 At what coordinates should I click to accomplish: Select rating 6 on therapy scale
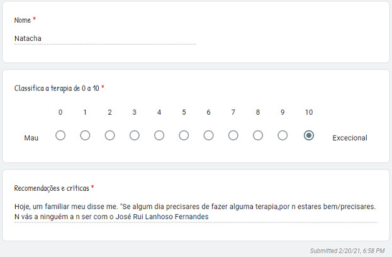(x=208, y=135)
